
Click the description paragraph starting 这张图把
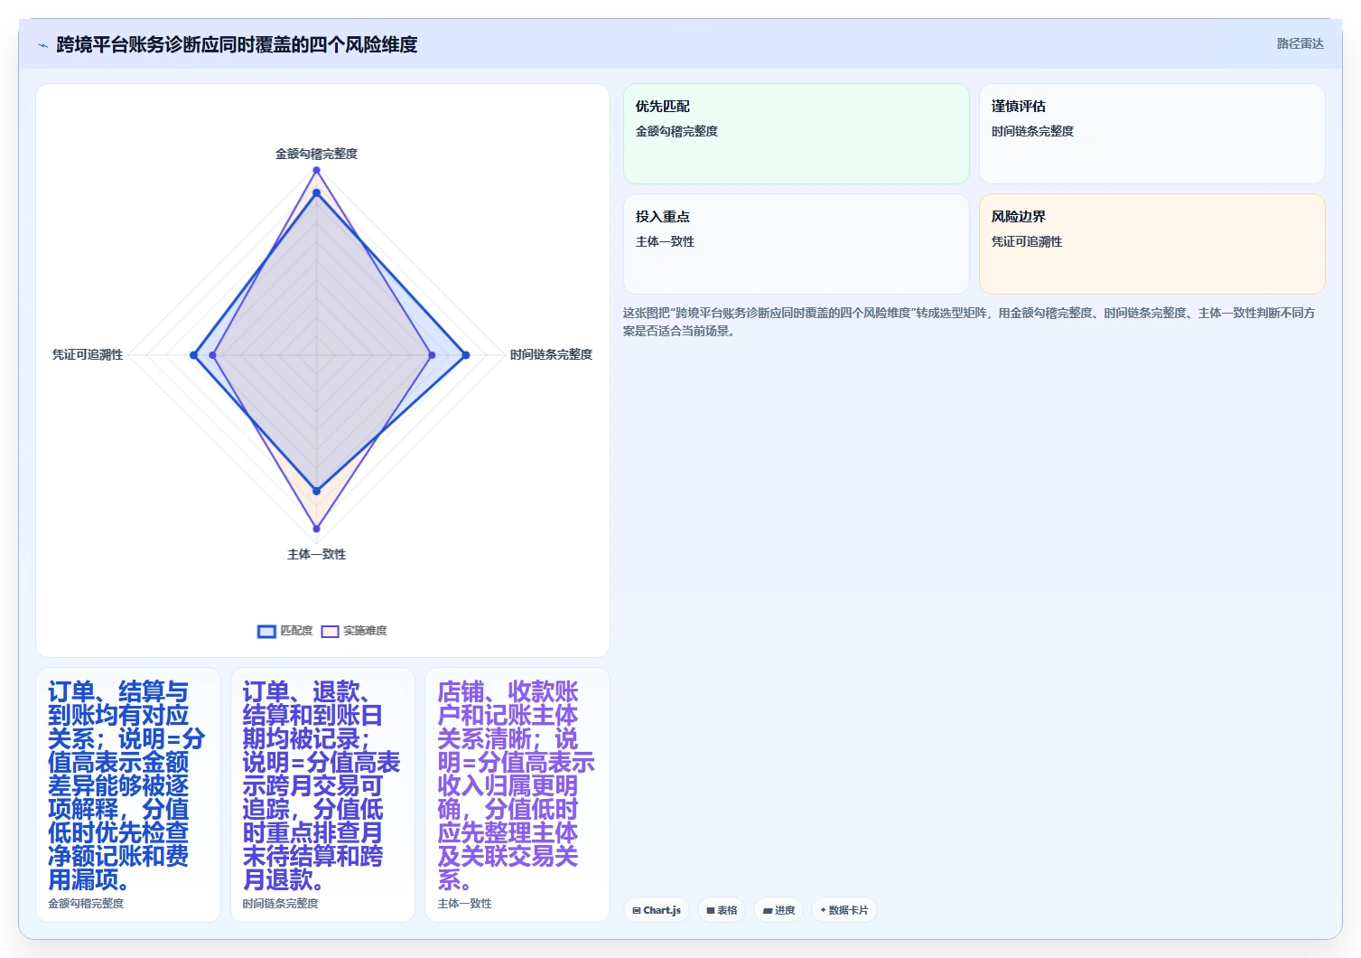coord(969,322)
